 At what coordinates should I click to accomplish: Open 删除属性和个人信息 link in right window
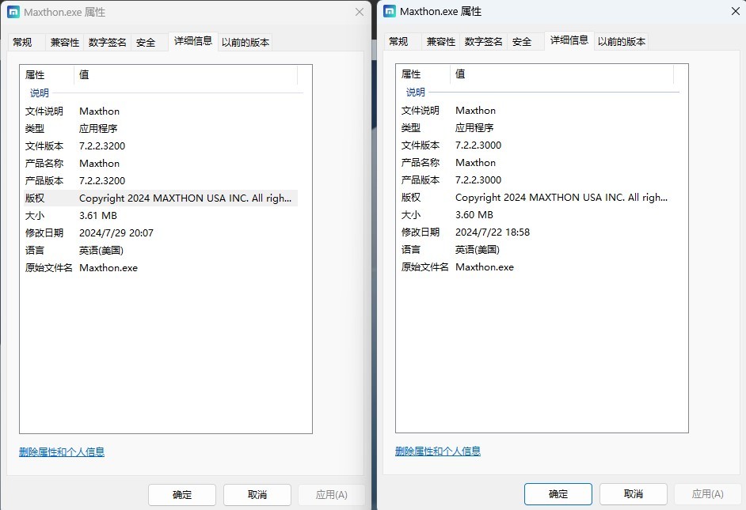tap(438, 451)
